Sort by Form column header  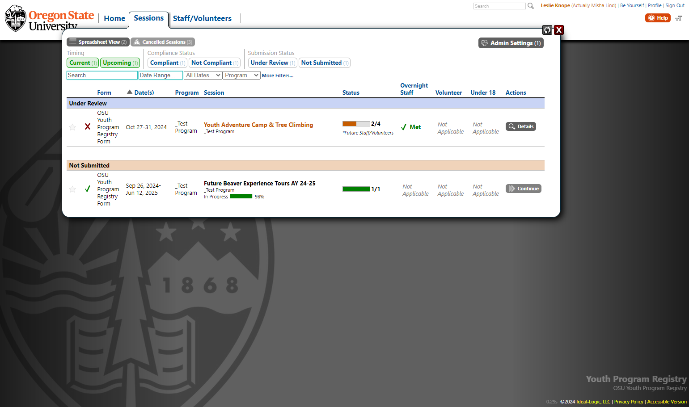click(x=104, y=92)
